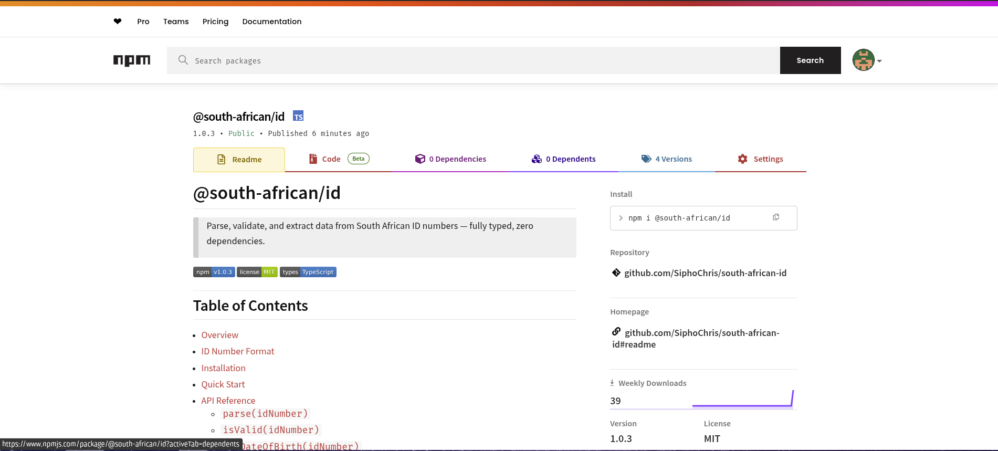This screenshot has width=998, height=451.
Task: Open the 0 Dependents tab
Action: click(x=563, y=159)
